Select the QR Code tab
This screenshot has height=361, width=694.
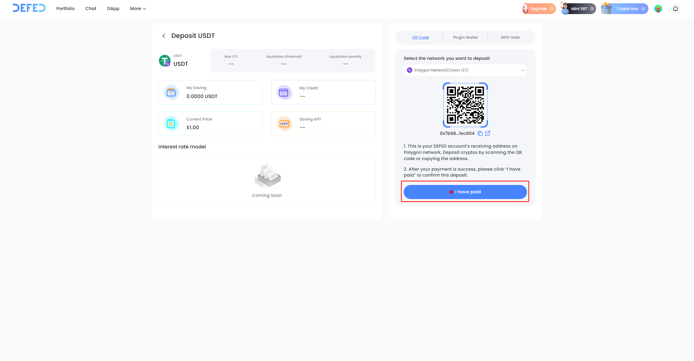click(x=420, y=37)
